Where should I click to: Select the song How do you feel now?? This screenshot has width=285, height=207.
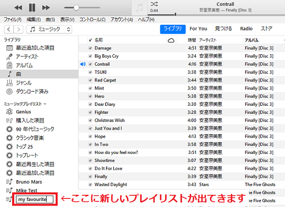[116, 152]
